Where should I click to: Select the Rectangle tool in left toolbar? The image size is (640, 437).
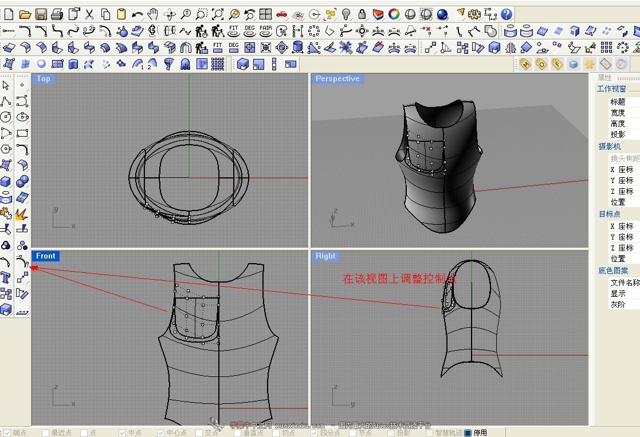click(22, 133)
